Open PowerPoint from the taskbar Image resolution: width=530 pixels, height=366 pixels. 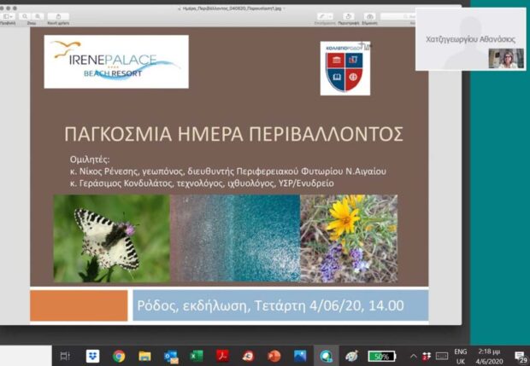[274, 357]
